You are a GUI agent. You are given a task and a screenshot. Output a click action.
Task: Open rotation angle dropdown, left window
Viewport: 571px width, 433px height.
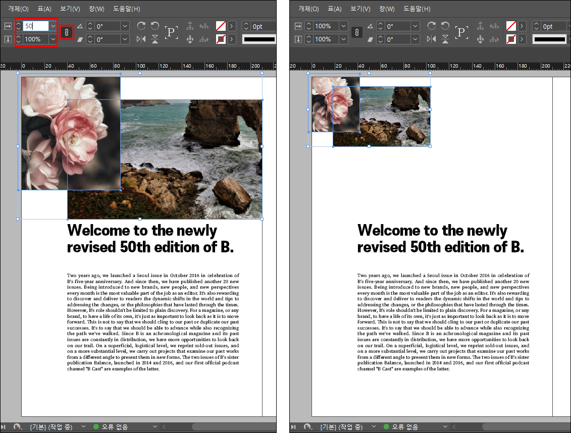pos(125,26)
